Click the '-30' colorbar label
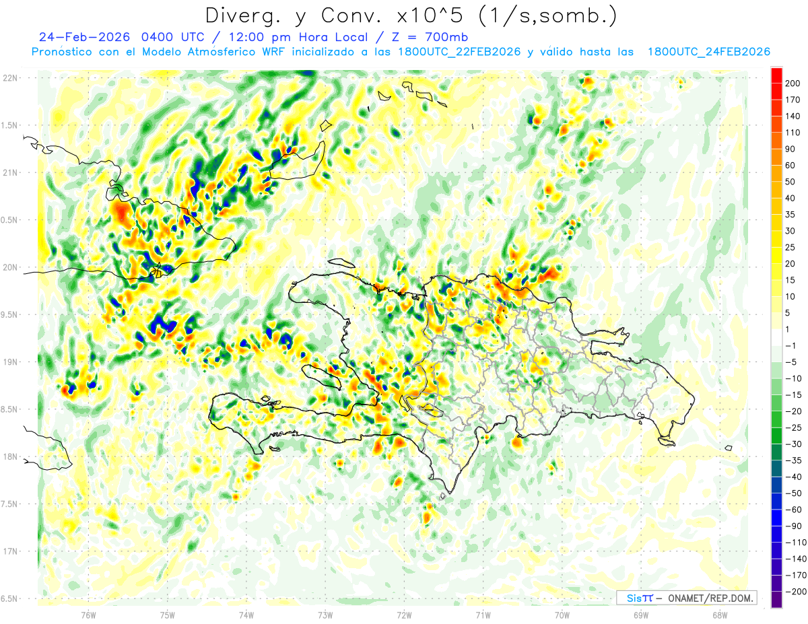808x624 pixels. point(794,444)
